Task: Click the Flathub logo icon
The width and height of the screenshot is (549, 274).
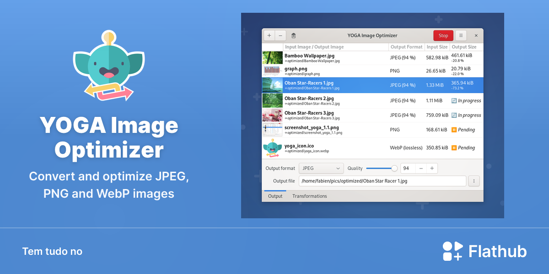Action: pyautogui.click(x=453, y=251)
